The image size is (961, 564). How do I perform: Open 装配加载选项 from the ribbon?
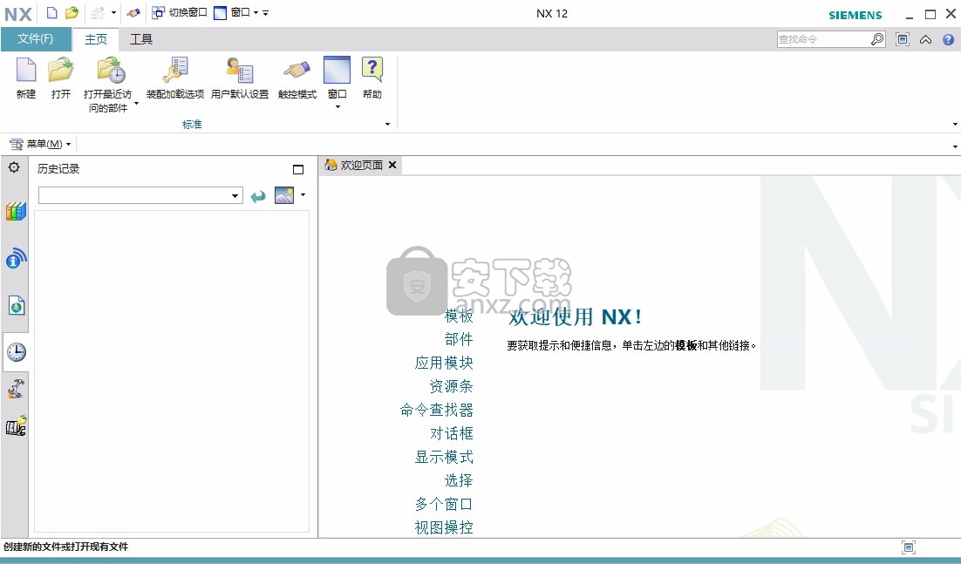click(x=175, y=78)
